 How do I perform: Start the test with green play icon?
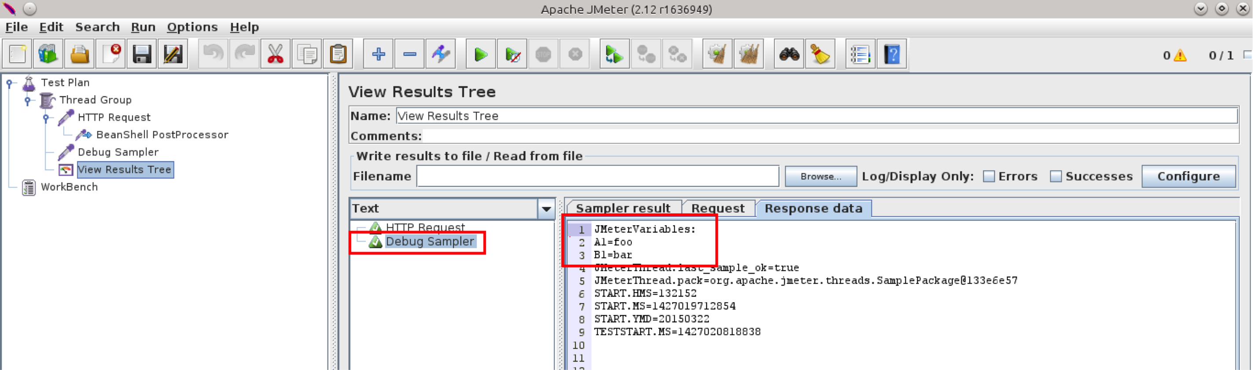(x=481, y=54)
